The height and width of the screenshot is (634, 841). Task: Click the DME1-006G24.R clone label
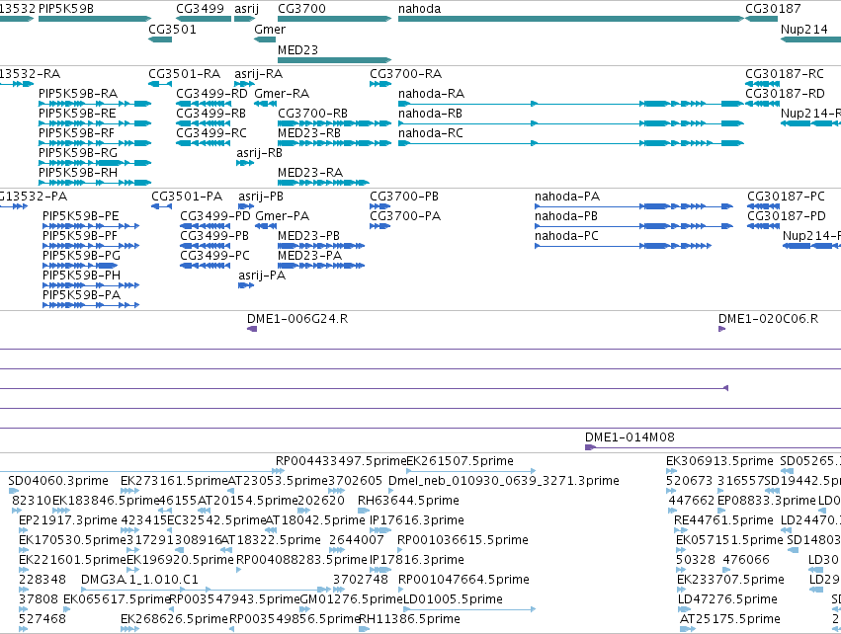click(297, 319)
